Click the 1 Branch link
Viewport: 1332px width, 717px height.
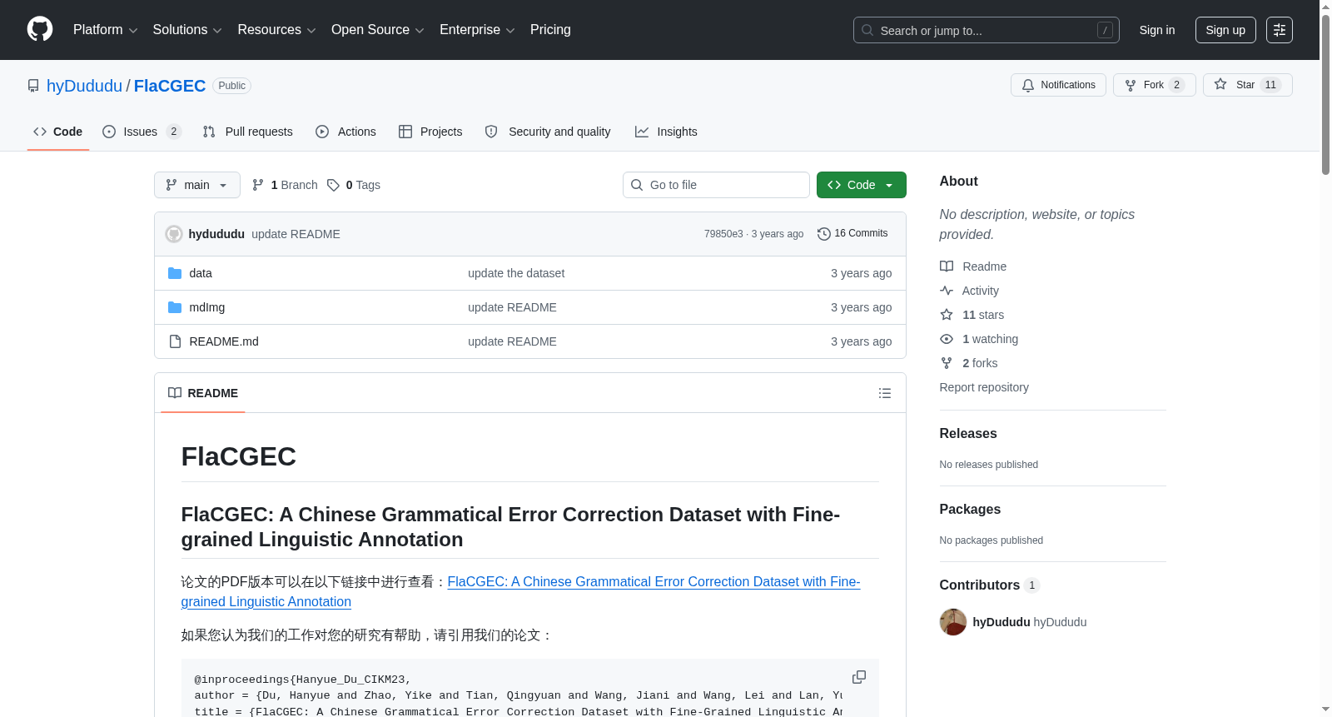pos(285,185)
